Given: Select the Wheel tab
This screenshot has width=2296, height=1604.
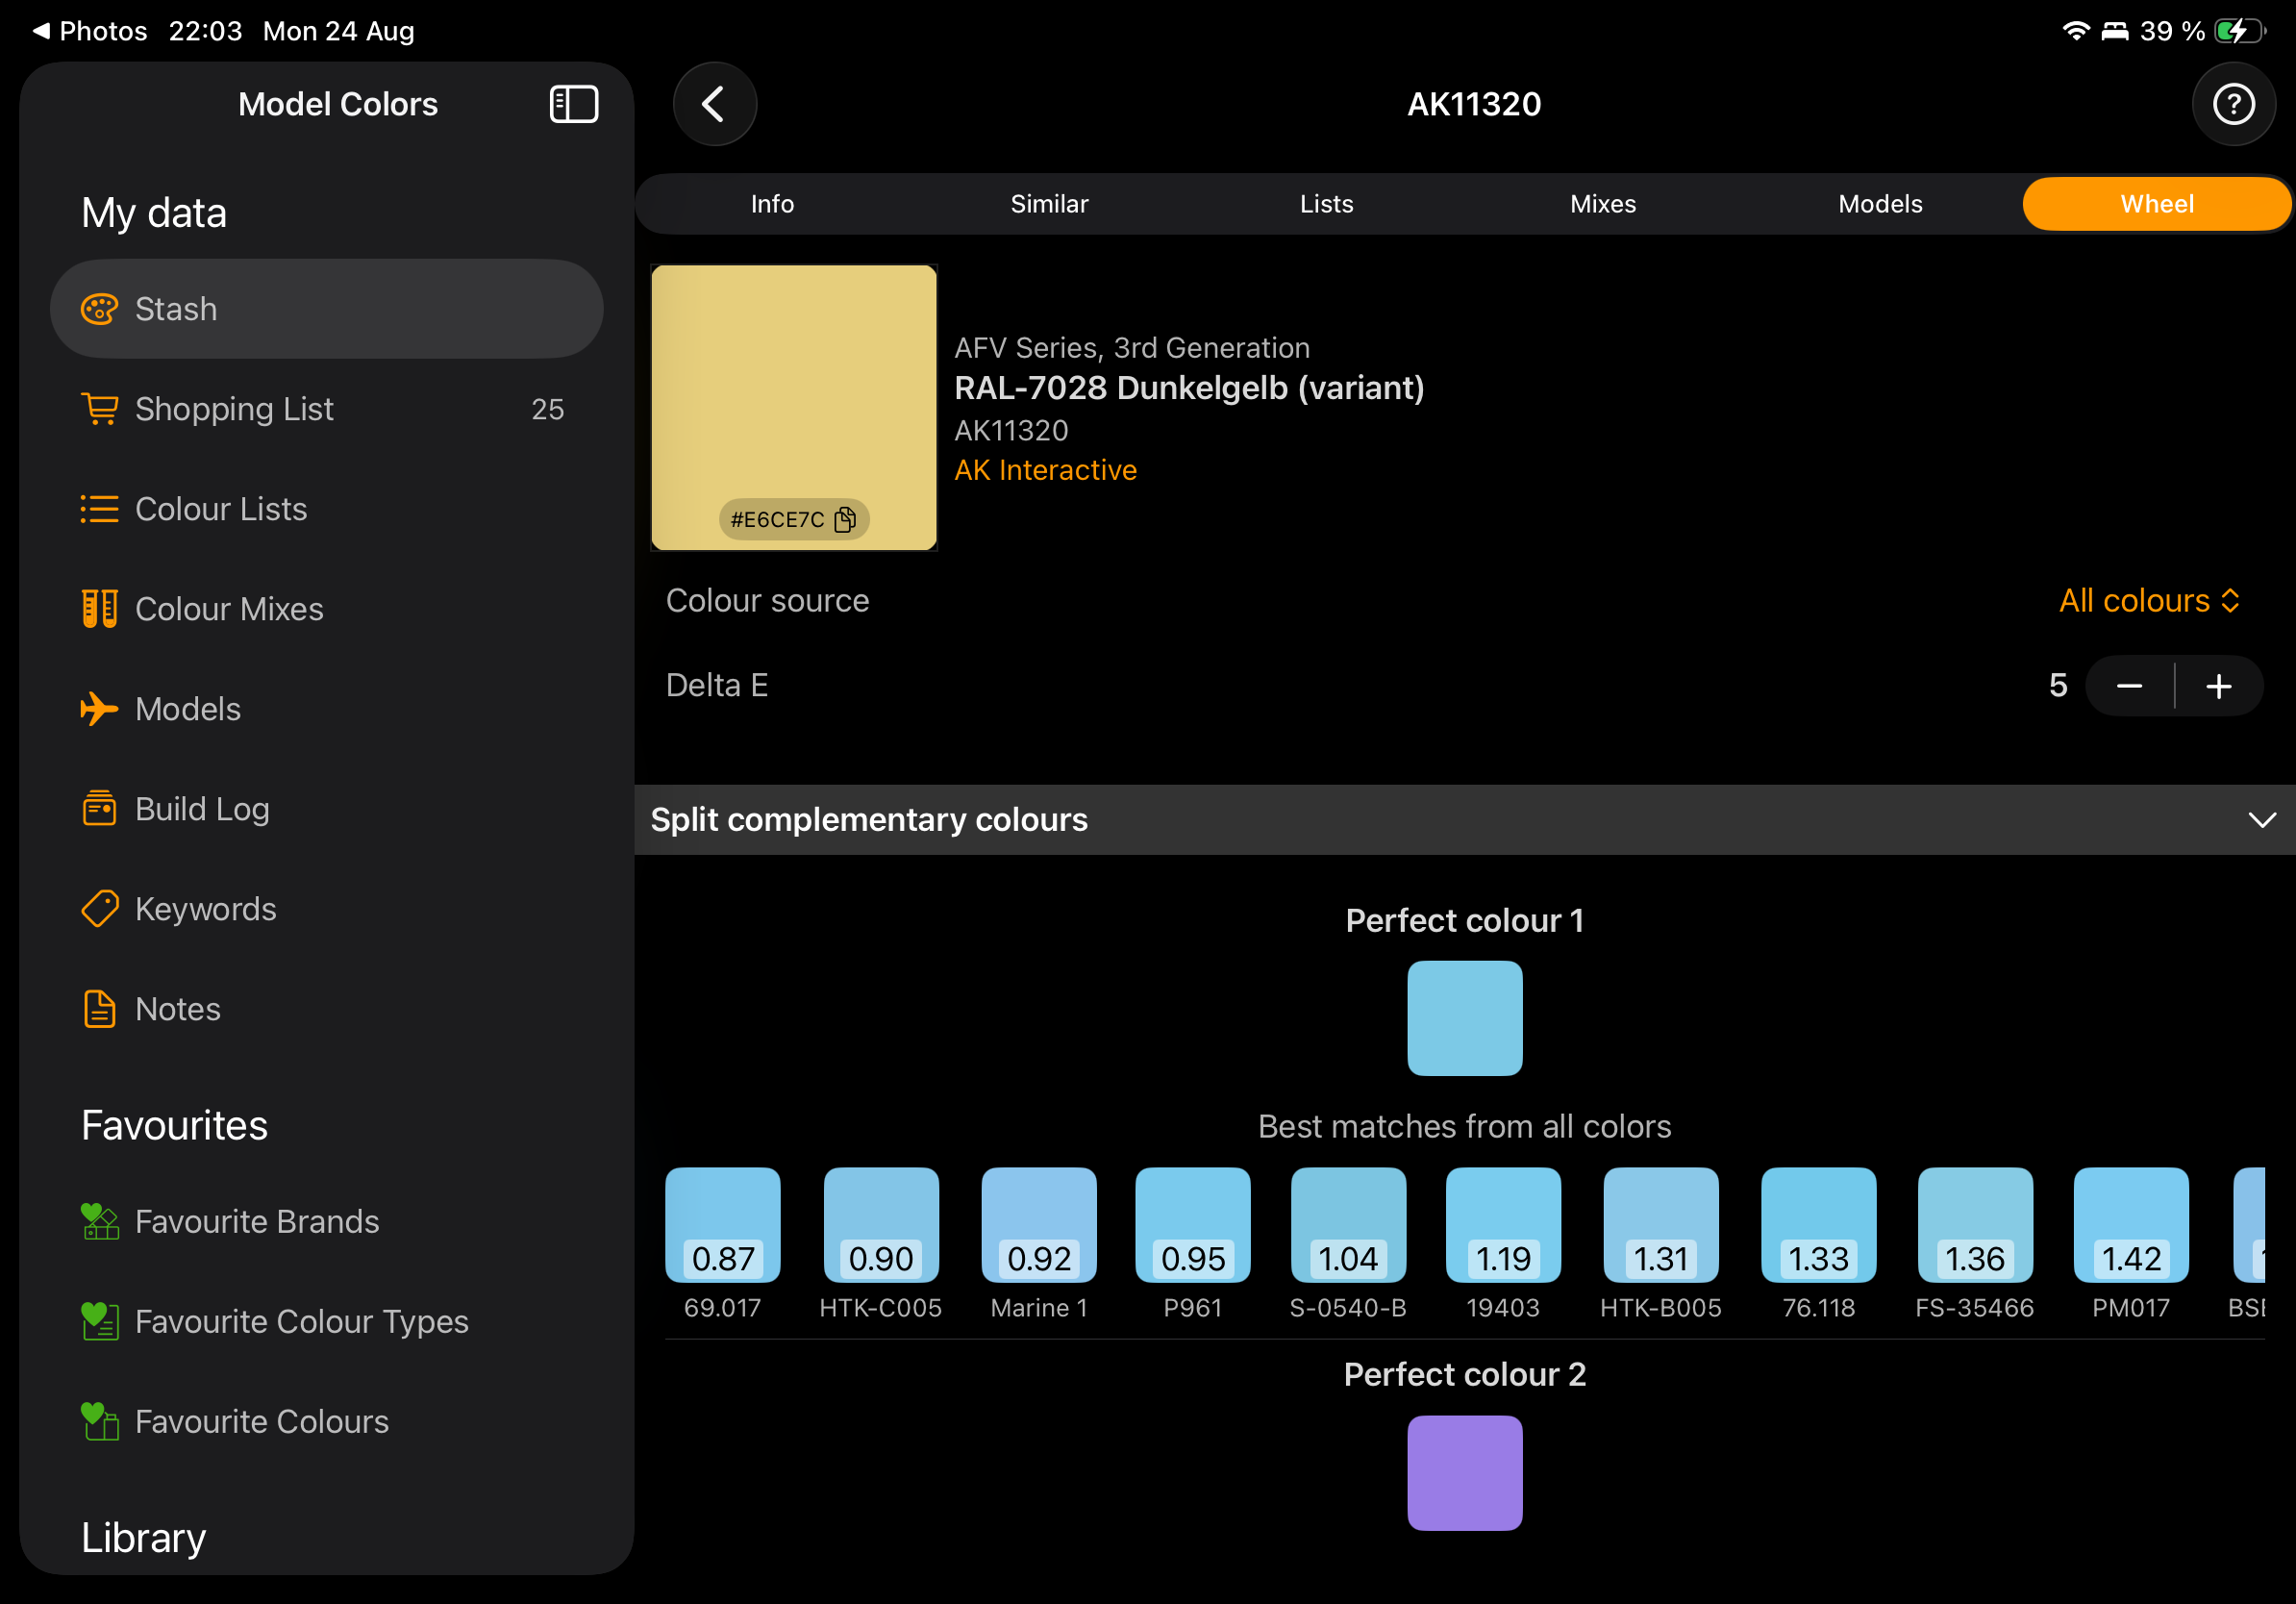Looking at the screenshot, I should [x=2157, y=204].
